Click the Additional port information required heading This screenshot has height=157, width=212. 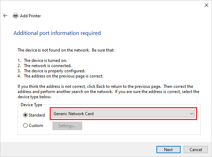(57, 33)
